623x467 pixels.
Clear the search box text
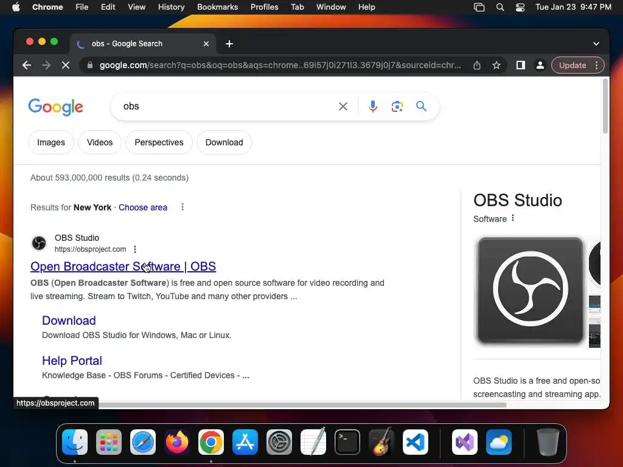343,106
